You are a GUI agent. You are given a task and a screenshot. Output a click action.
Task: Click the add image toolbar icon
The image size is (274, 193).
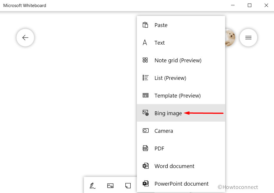coord(110,186)
